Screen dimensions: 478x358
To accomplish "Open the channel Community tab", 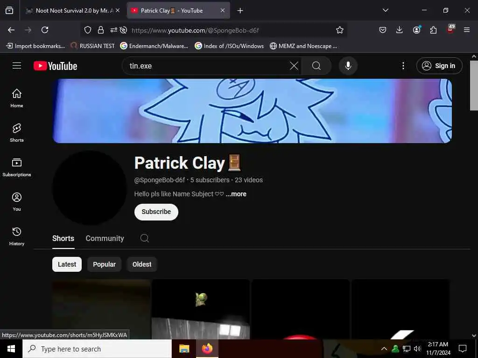I will point(105,238).
